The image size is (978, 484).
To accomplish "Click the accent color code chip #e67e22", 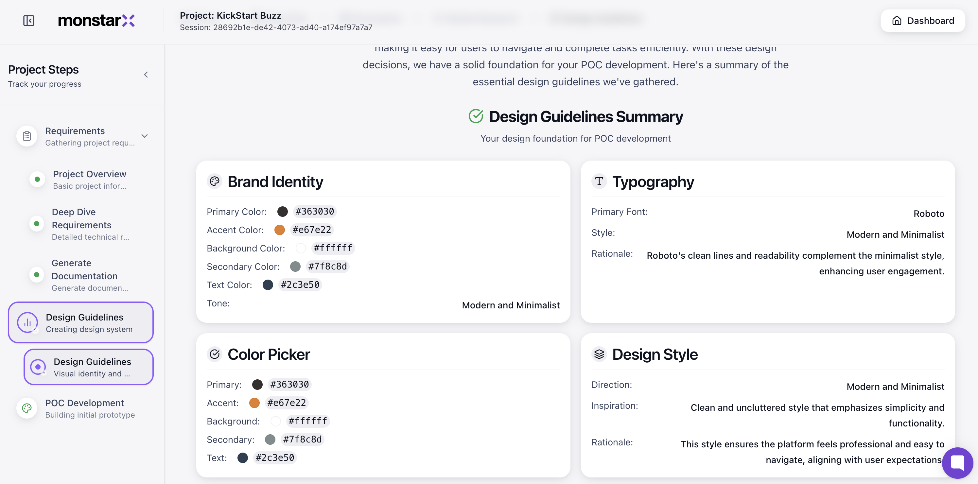I will click(311, 230).
